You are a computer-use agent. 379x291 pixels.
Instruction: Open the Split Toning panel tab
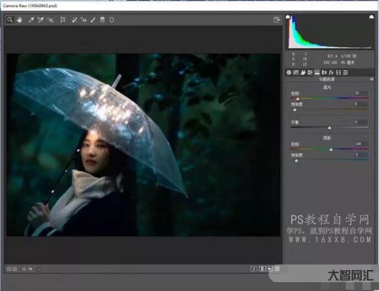317,72
